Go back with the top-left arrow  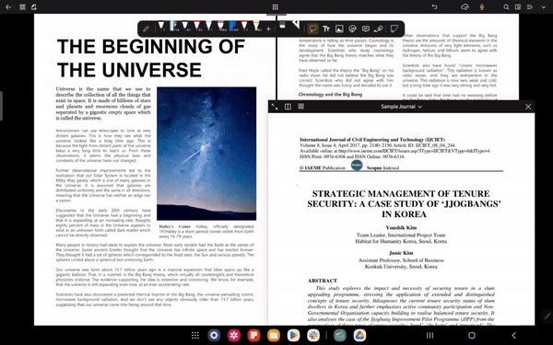(x=8, y=7)
